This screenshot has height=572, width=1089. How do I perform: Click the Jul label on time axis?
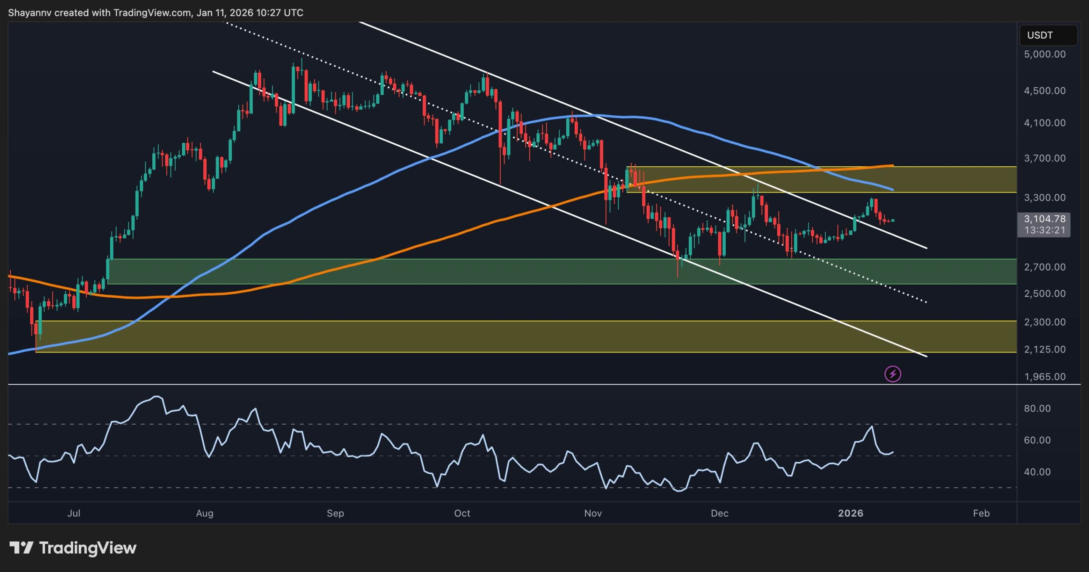(74, 513)
